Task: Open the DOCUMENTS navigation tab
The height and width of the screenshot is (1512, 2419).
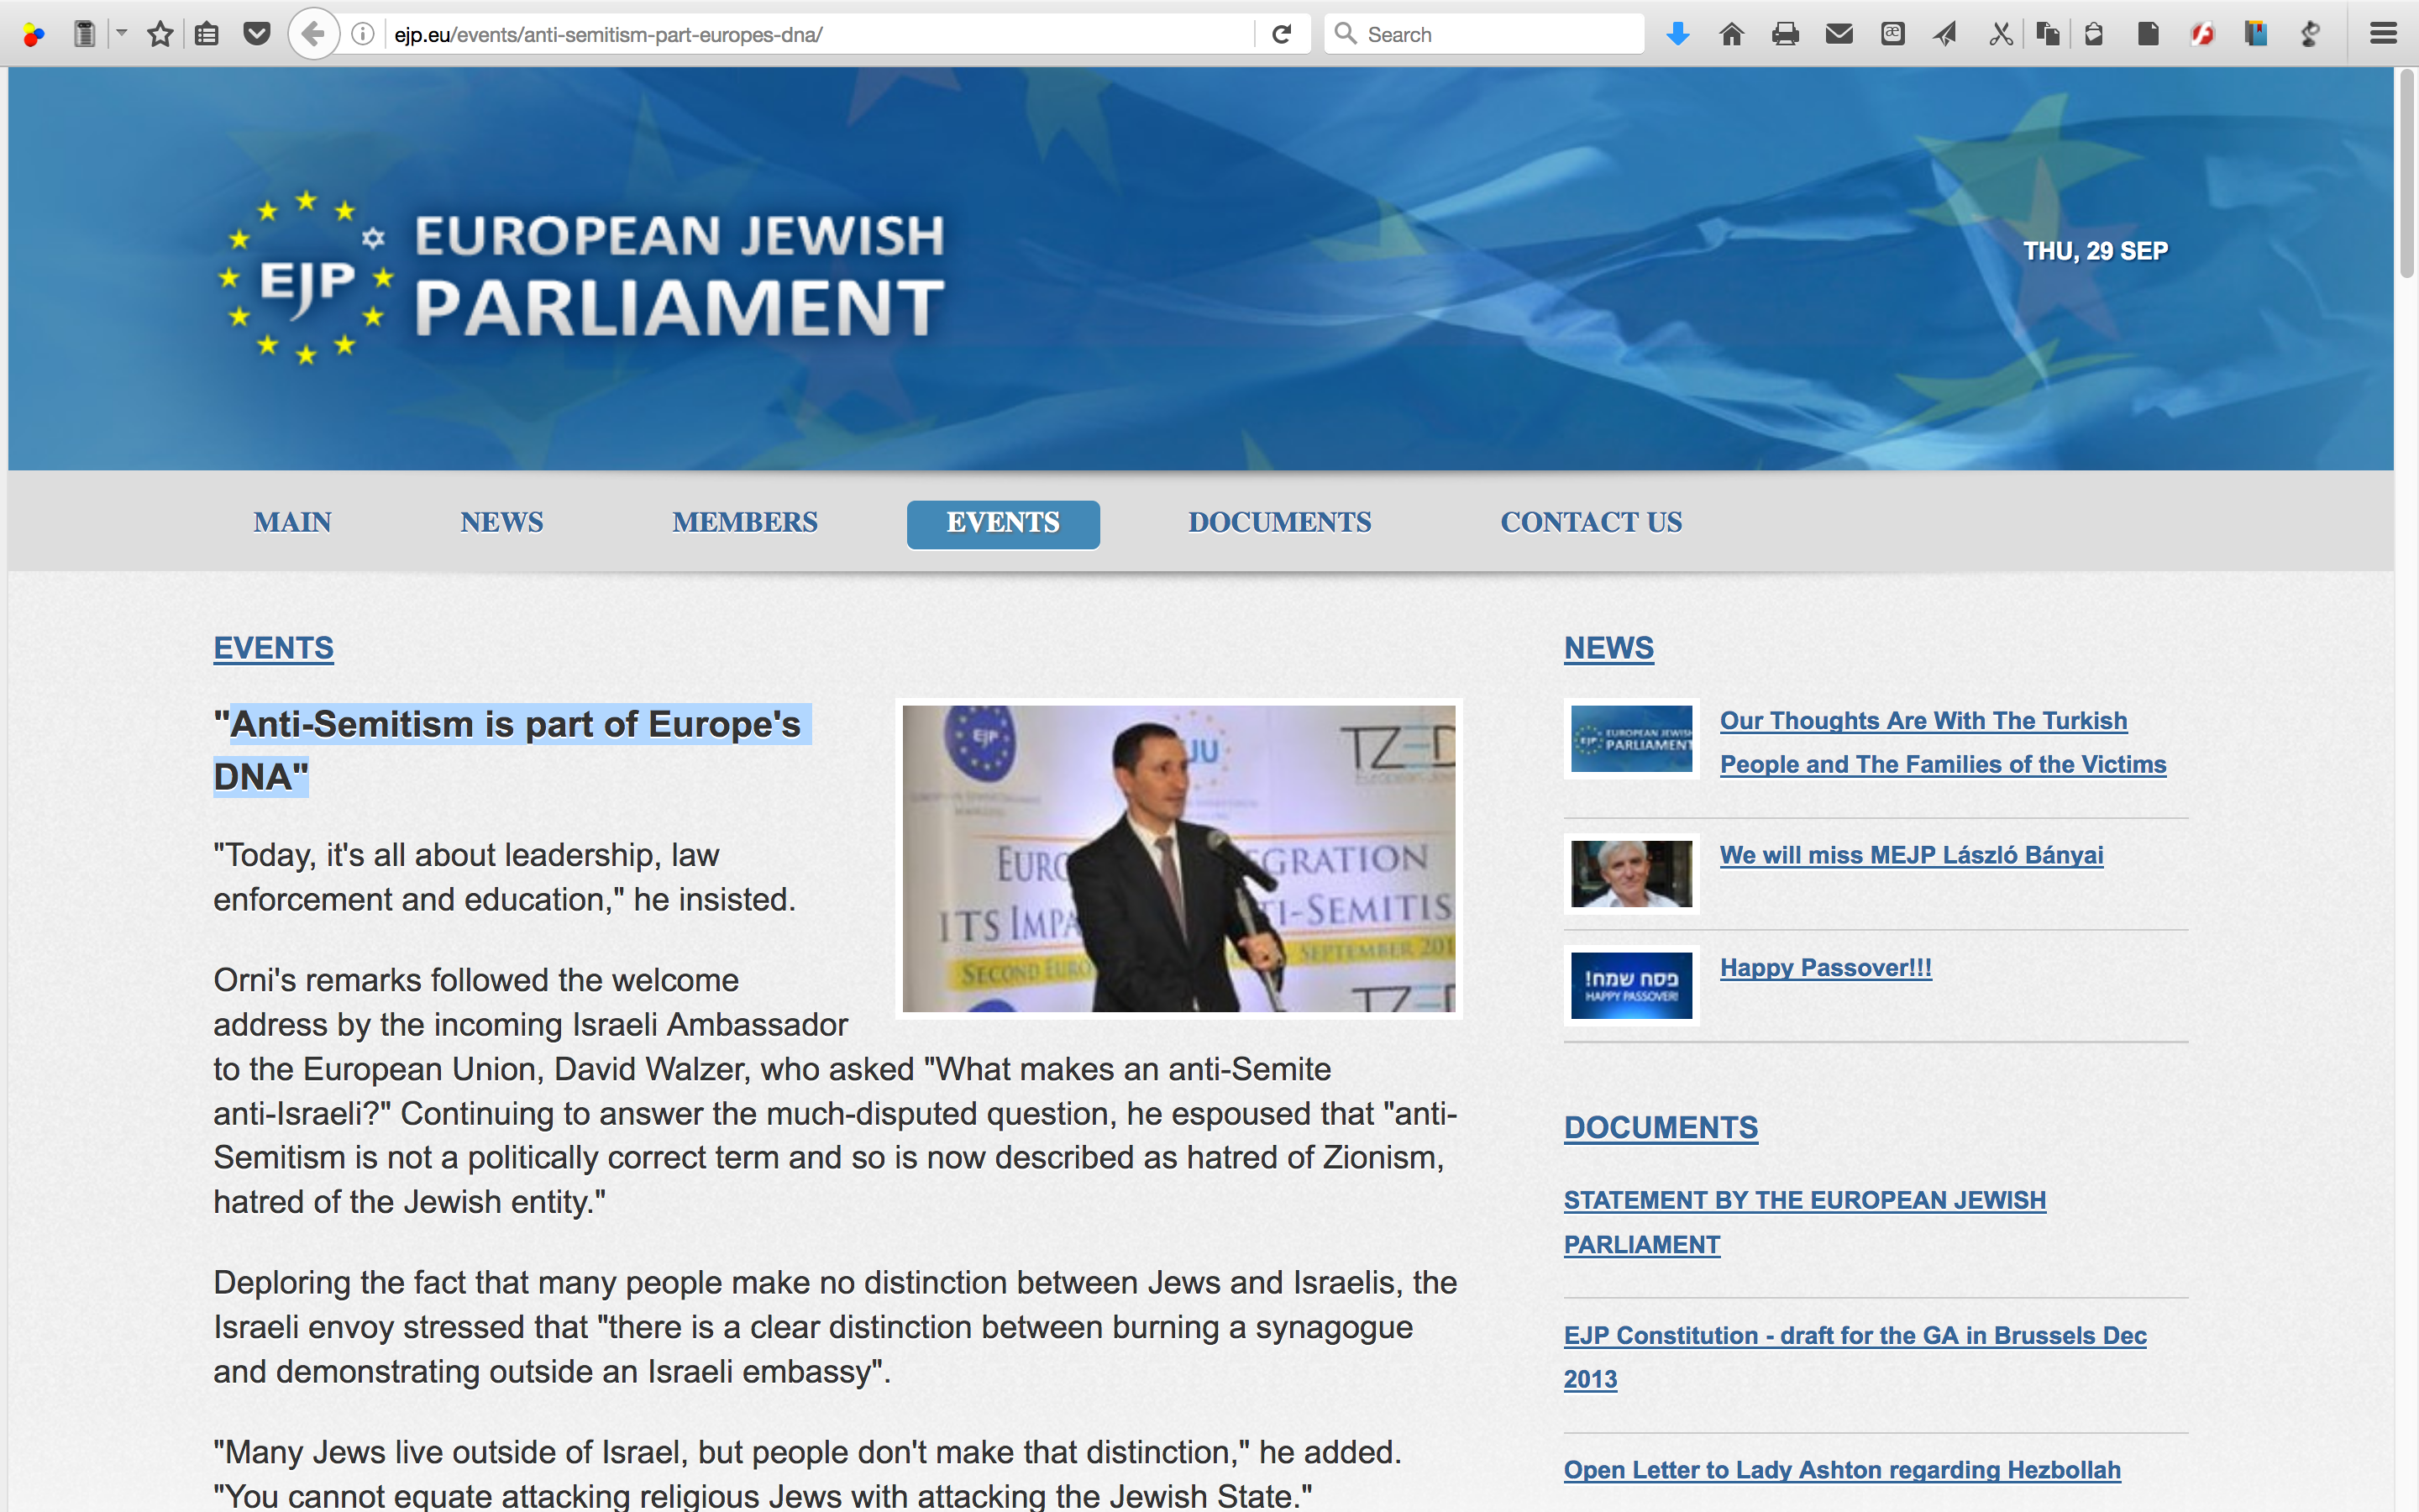Action: coord(1280,523)
